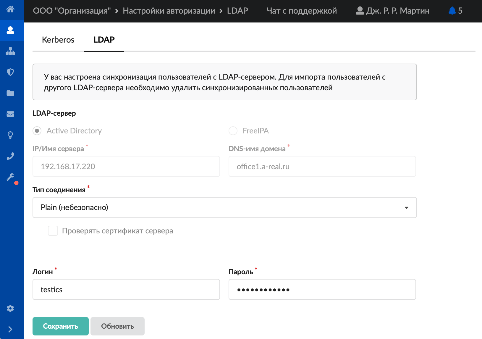
Task: Click in the Логин input field
Action: [126, 290]
